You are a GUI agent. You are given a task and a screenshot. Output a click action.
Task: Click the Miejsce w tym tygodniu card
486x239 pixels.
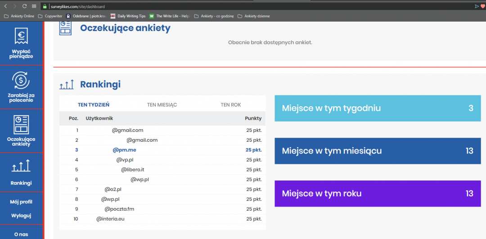pos(377,108)
